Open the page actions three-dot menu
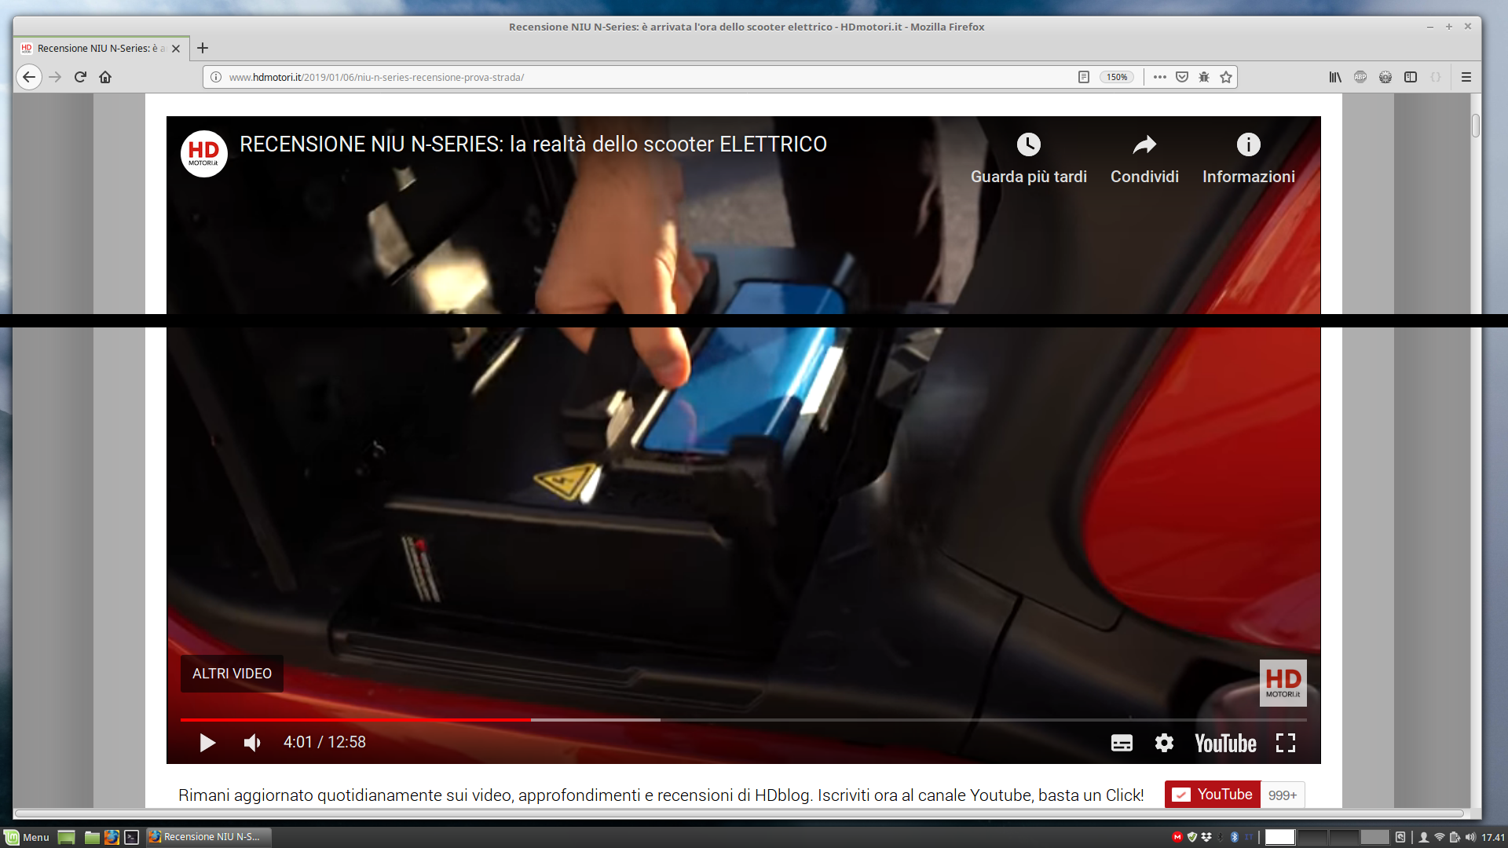1508x848 pixels. (1160, 77)
